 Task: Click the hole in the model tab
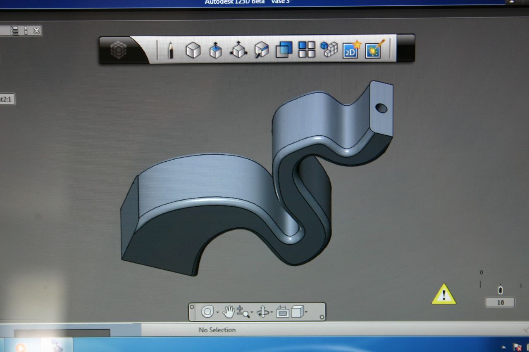coord(381,108)
